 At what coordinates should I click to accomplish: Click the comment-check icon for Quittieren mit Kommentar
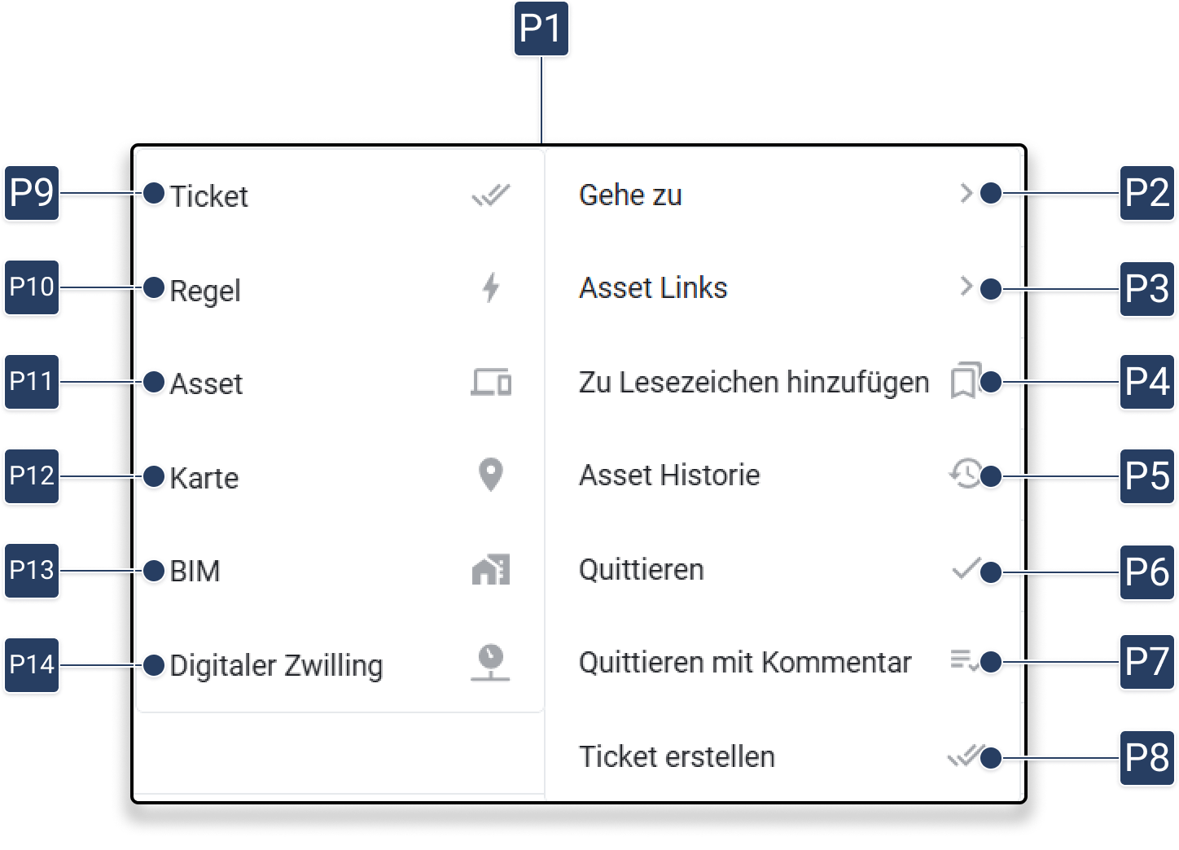(963, 660)
